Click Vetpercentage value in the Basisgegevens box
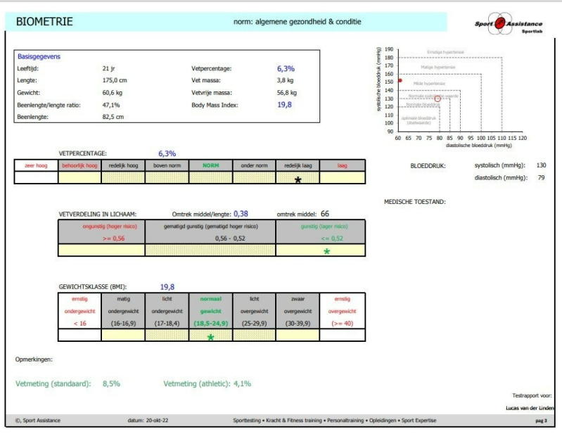Image resolution: width=562 pixels, height=434 pixels. click(x=286, y=68)
